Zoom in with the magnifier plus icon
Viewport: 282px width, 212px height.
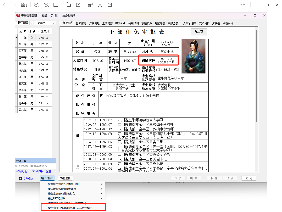tap(36, 5)
